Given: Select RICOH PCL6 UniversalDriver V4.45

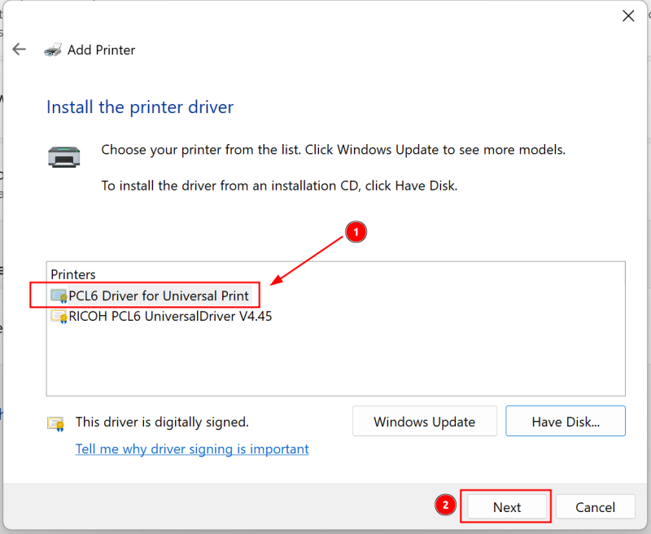Looking at the screenshot, I should tap(170, 317).
